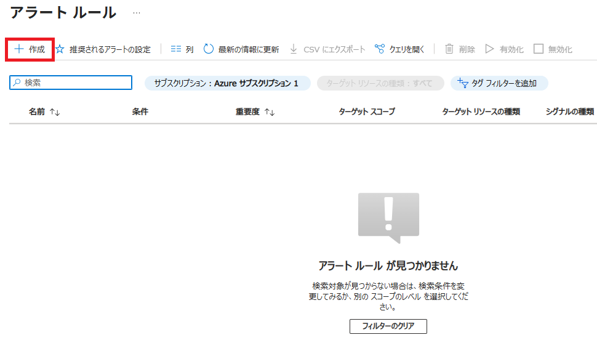Open the ellipsis menu beside アラート ルール
Viewport: 597px width, 348px height.
click(136, 13)
